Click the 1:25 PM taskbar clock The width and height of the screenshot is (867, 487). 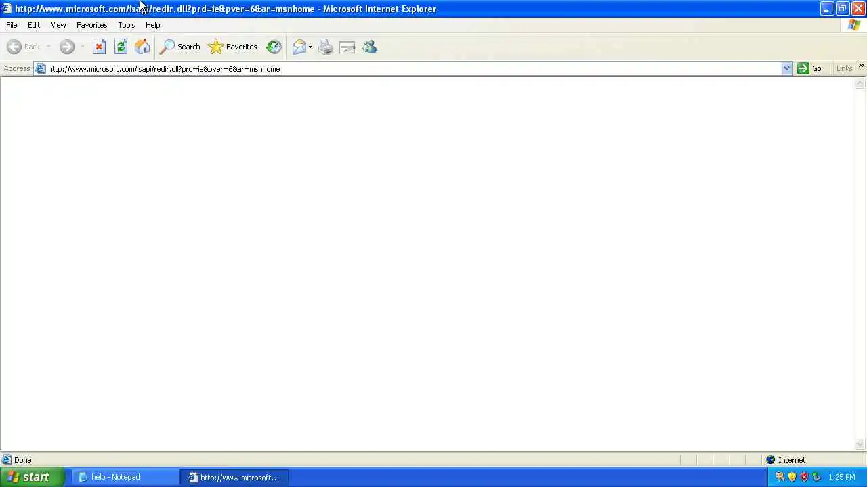tap(842, 477)
